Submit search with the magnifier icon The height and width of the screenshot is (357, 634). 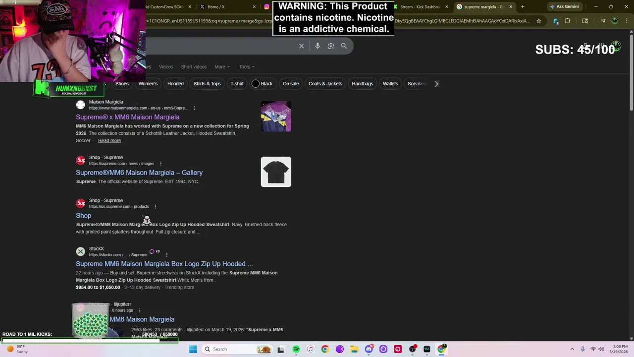pyautogui.click(x=344, y=46)
